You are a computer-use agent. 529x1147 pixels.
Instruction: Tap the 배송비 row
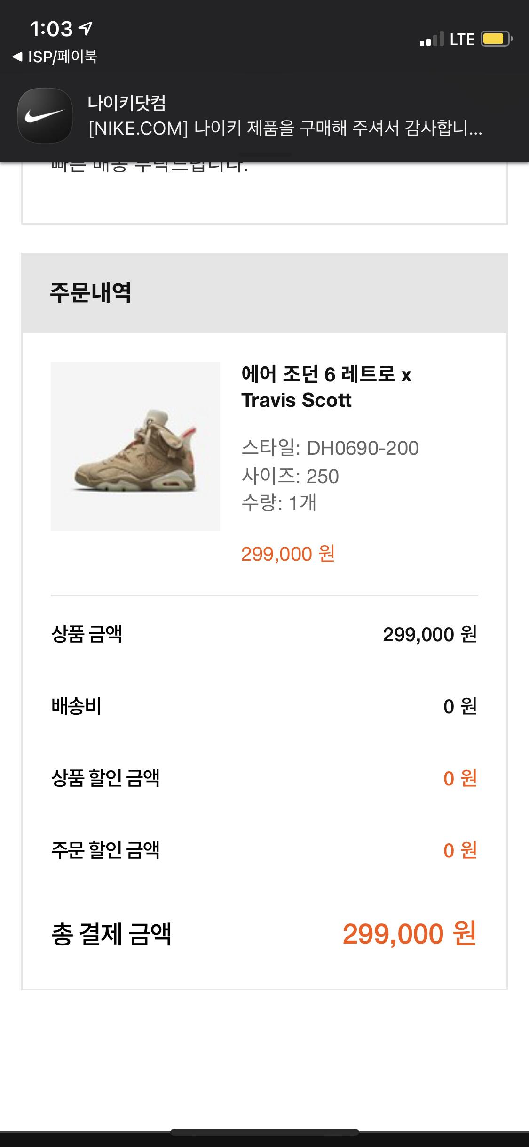pyautogui.click(x=264, y=706)
